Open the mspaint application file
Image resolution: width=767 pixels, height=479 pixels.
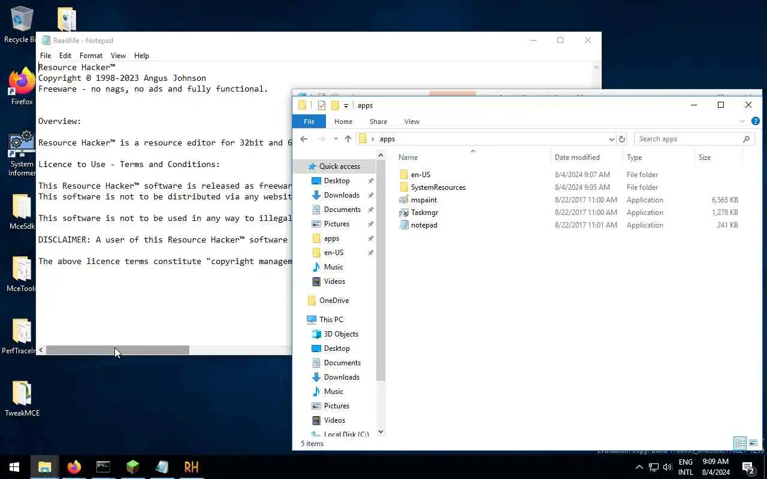(424, 200)
